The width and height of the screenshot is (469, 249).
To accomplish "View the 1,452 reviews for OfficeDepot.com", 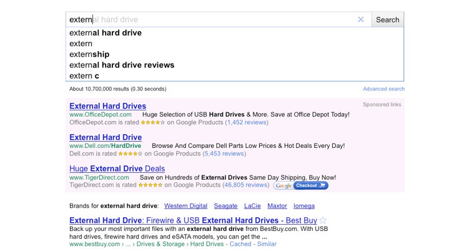I will click(x=247, y=122).
